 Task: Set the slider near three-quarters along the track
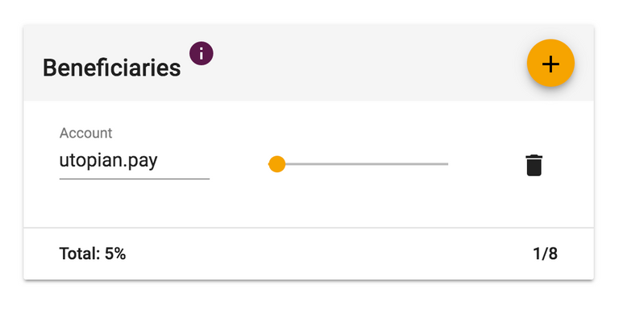(x=404, y=164)
